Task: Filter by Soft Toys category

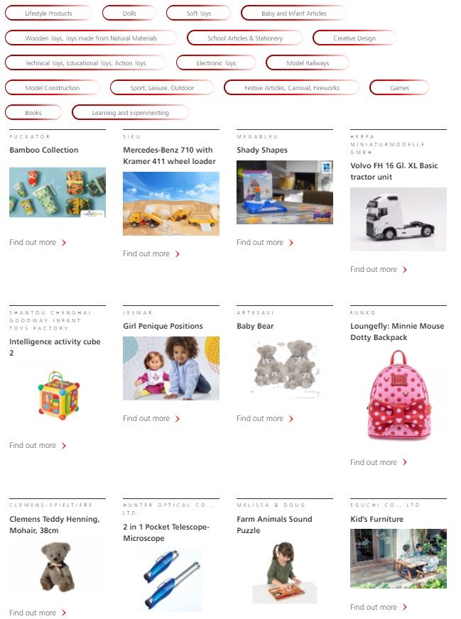Action: coord(199,13)
